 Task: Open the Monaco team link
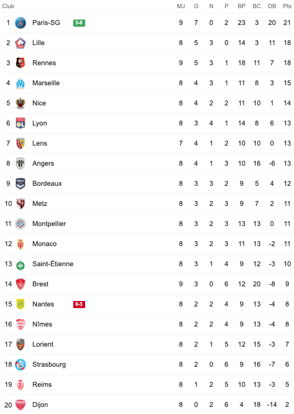[x=44, y=244]
